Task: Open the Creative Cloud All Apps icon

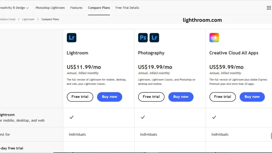Action: tap(214, 37)
